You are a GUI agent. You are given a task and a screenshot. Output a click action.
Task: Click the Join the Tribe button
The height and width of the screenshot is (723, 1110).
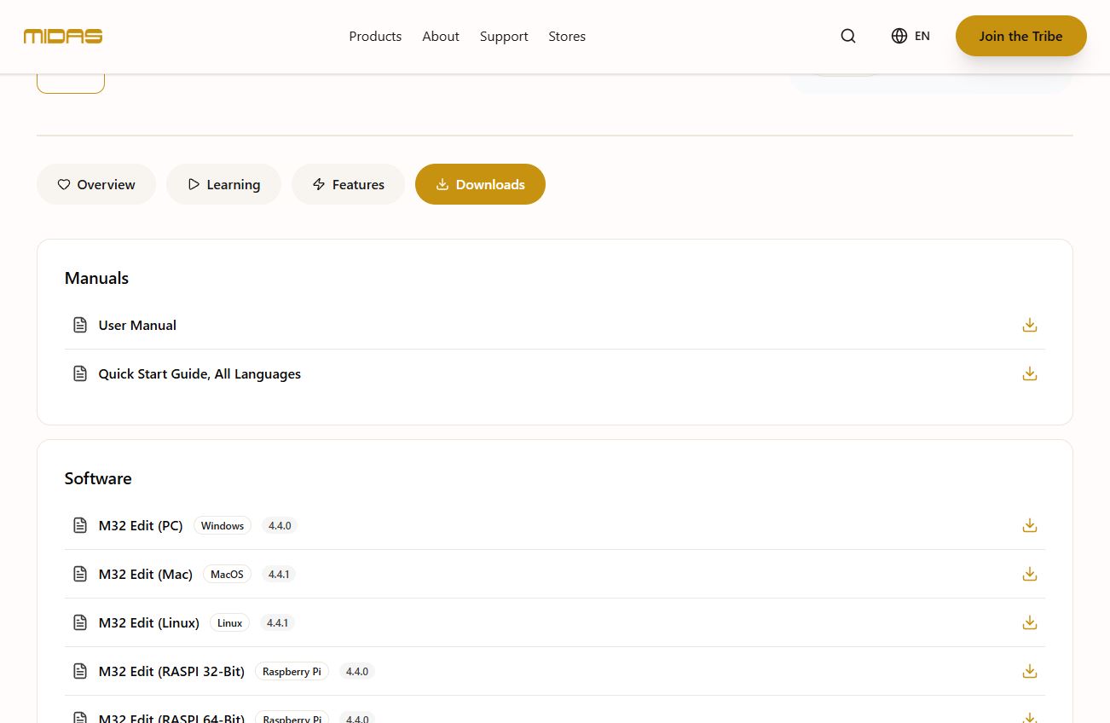click(x=1021, y=36)
